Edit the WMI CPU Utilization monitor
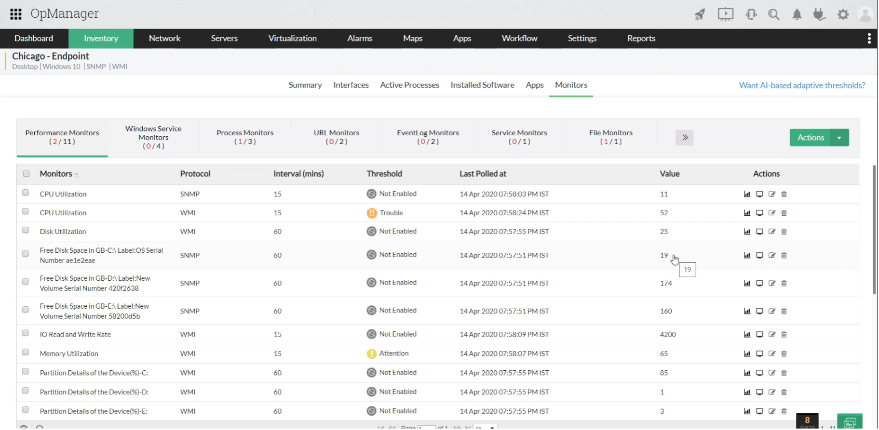 coord(772,213)
